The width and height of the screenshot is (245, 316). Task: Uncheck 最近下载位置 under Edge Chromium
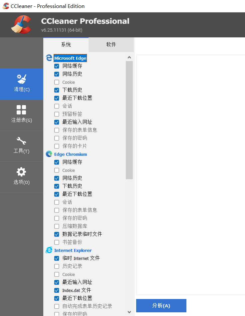point(57,194)
